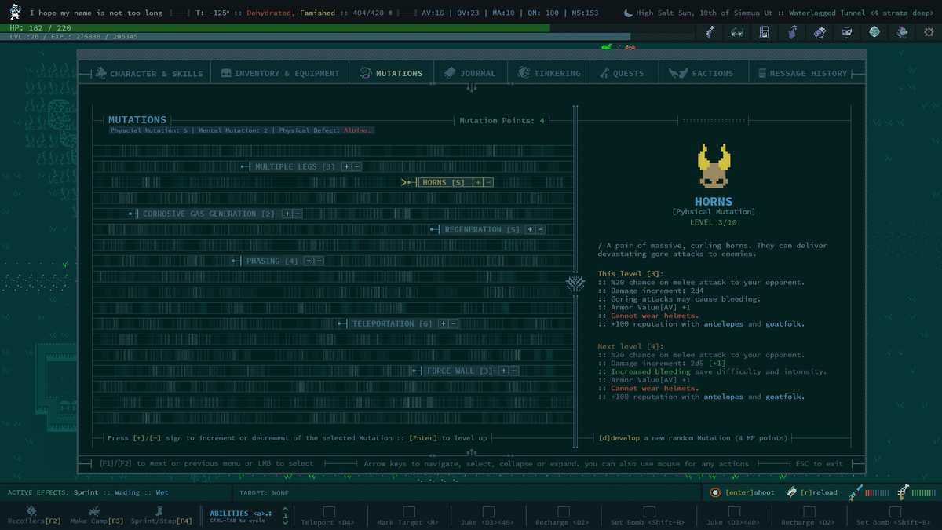Click the plus button beside Horns [5]
The height and width of the screenshot is (530, 942).
pos(477,182)
